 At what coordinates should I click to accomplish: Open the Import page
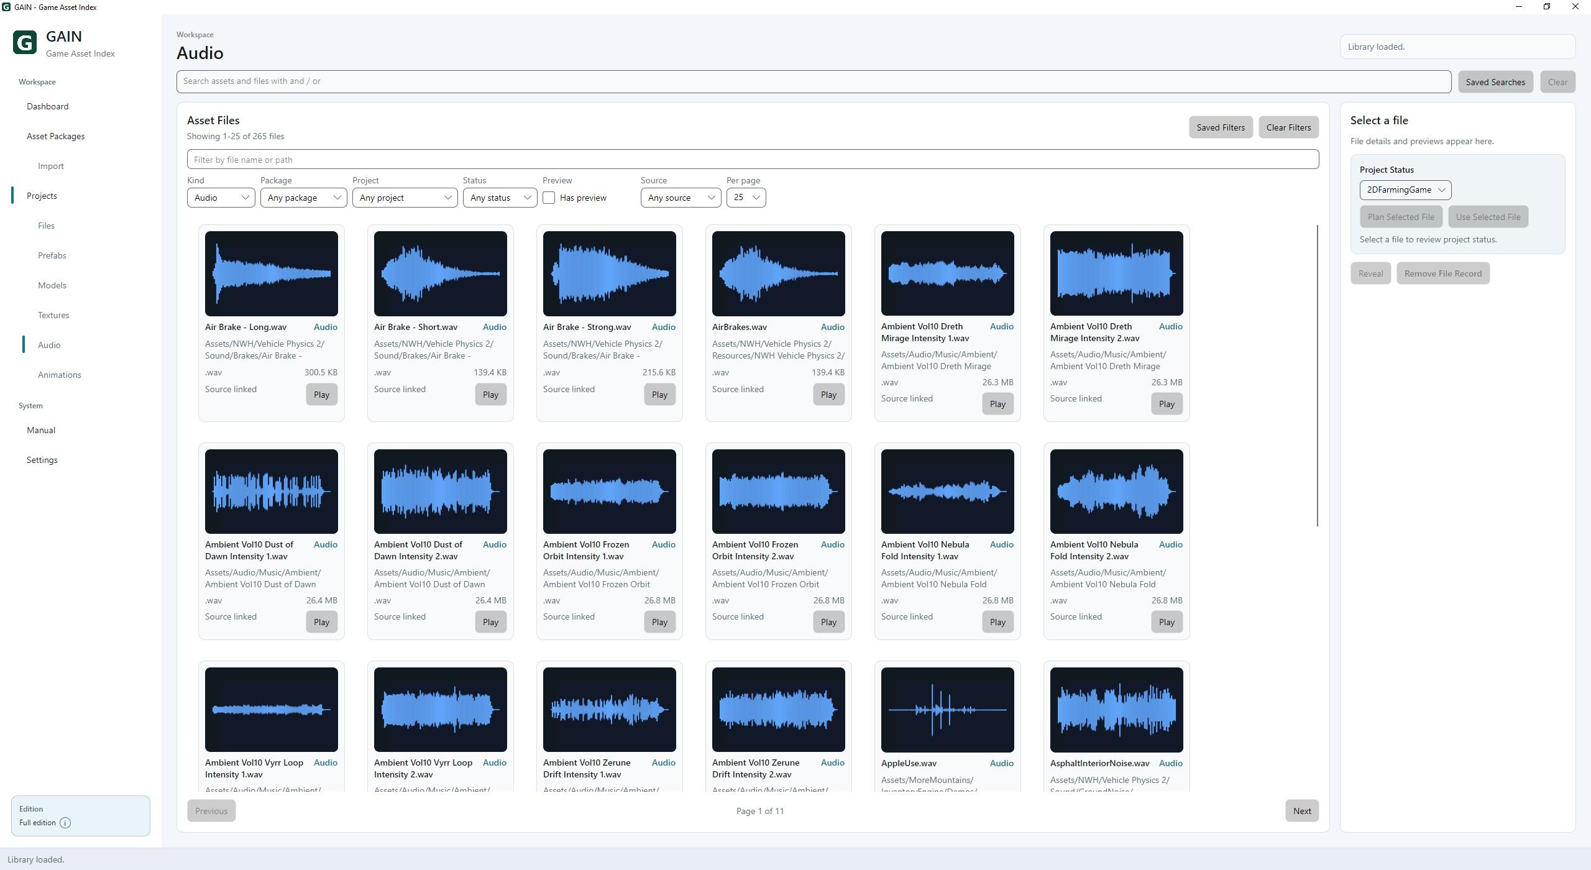[x=51, y=166]
